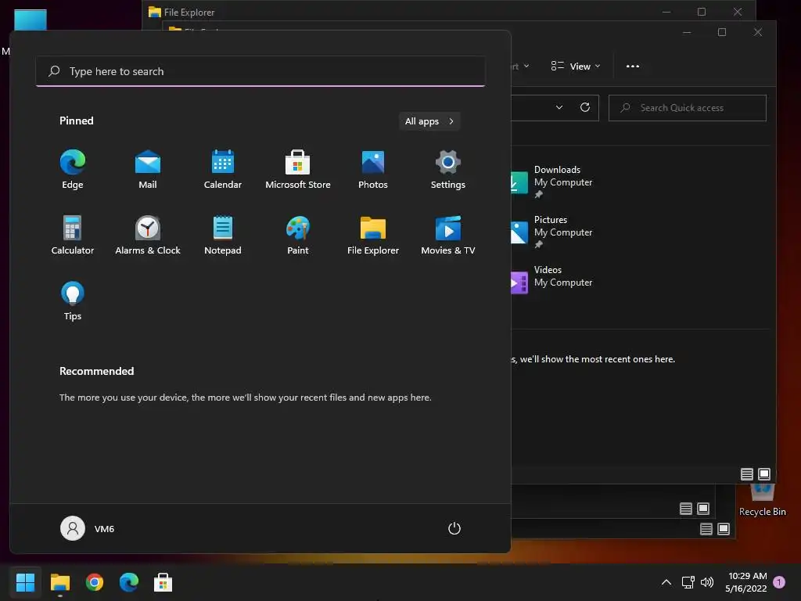Open the clock and date flyout
The height and width of the screenshot is (601, 801).
746,582
